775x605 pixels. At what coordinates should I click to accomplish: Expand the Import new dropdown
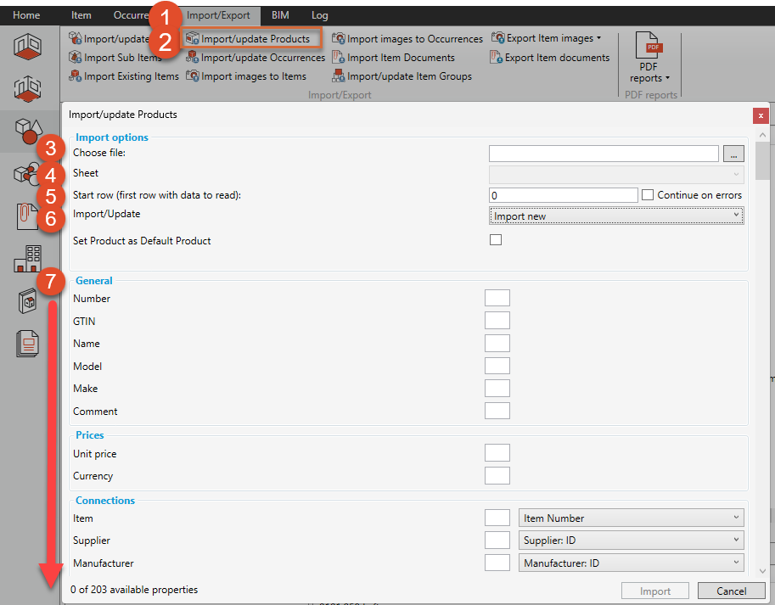(x=616, y=216)
